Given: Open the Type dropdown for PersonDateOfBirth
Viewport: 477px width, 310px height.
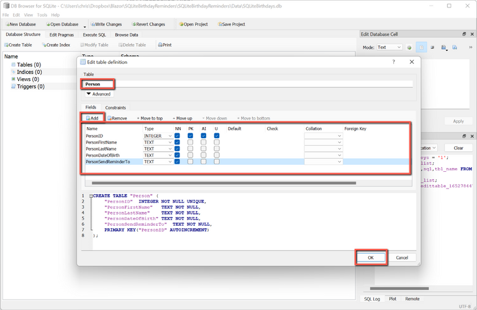Looking at the screenshot, I should pyautogui.click(x=158, y=155).
